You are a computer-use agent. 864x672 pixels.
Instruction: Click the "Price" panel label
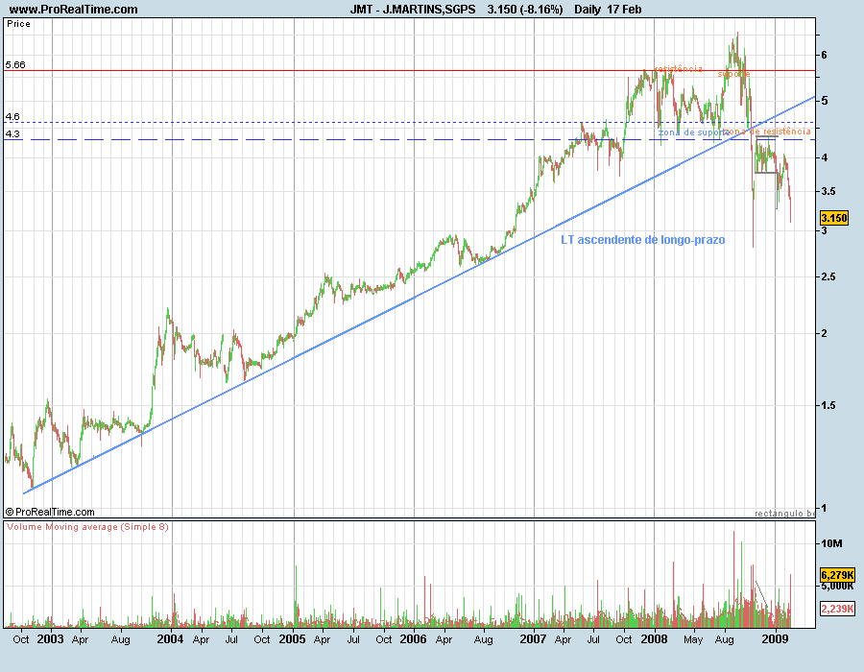[19, 24]
